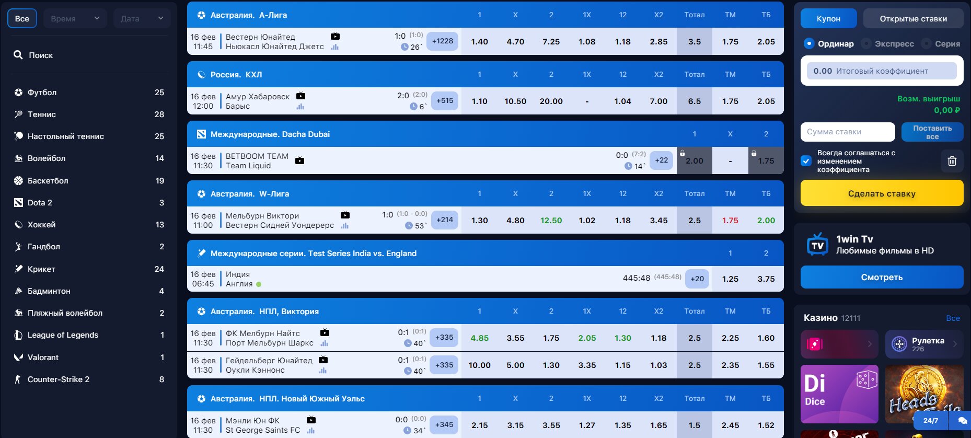Select the Ординар bet type radio
971x438 pixels.
click(809, 44)
